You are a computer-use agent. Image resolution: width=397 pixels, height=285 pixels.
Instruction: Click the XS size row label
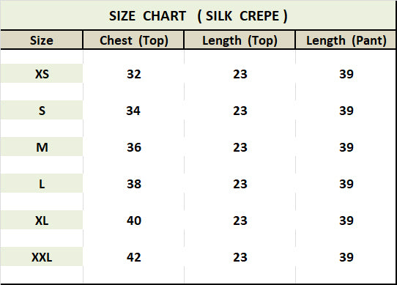(x=42, y=74)
